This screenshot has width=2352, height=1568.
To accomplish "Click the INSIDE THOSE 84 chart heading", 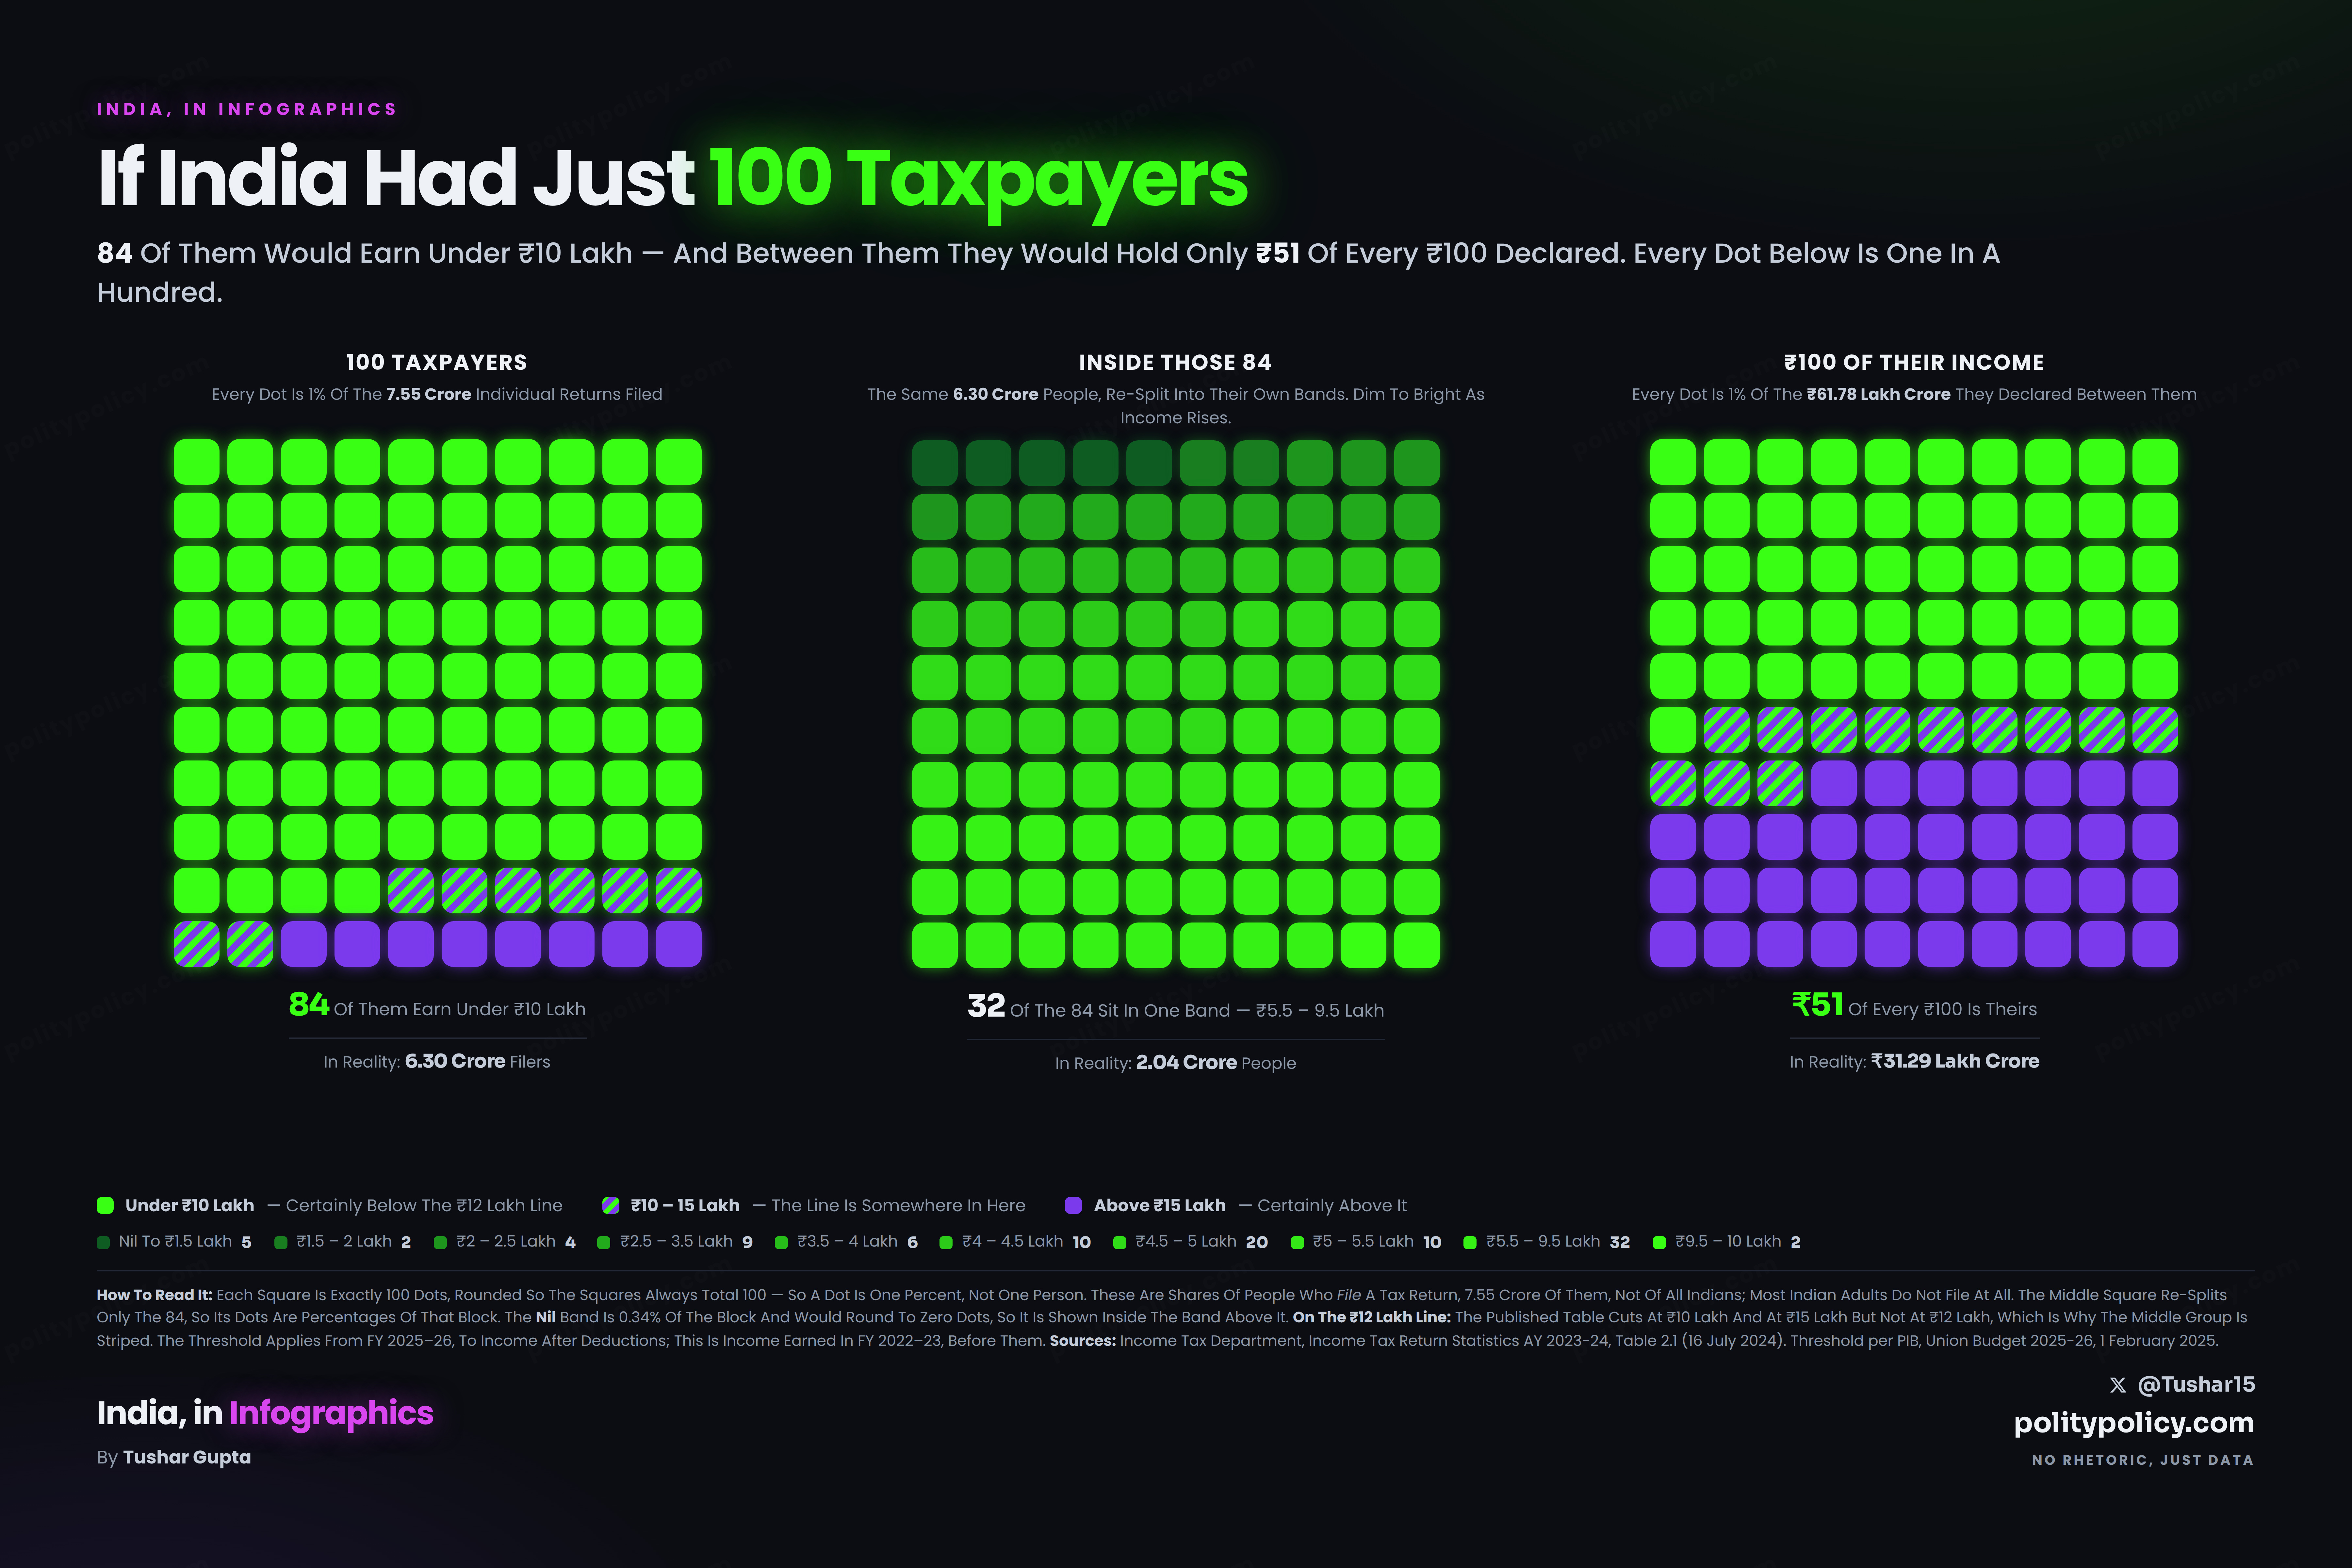I will pos(1175,362).
